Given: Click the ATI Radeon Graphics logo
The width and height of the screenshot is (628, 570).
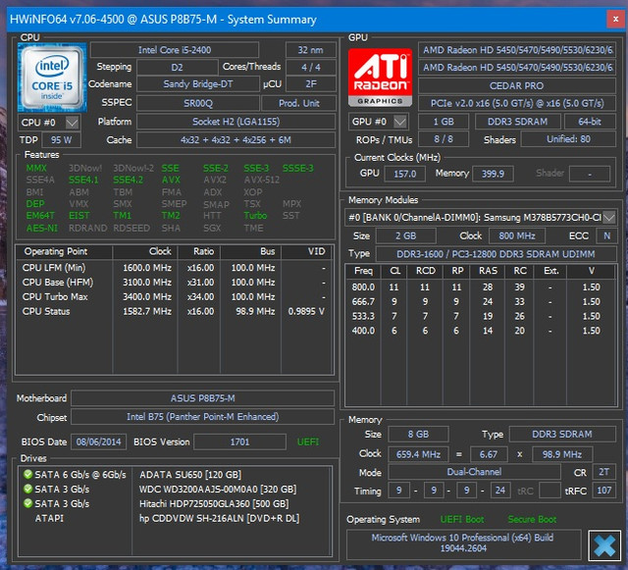Looking at the screenshot, I should [380, 77].
